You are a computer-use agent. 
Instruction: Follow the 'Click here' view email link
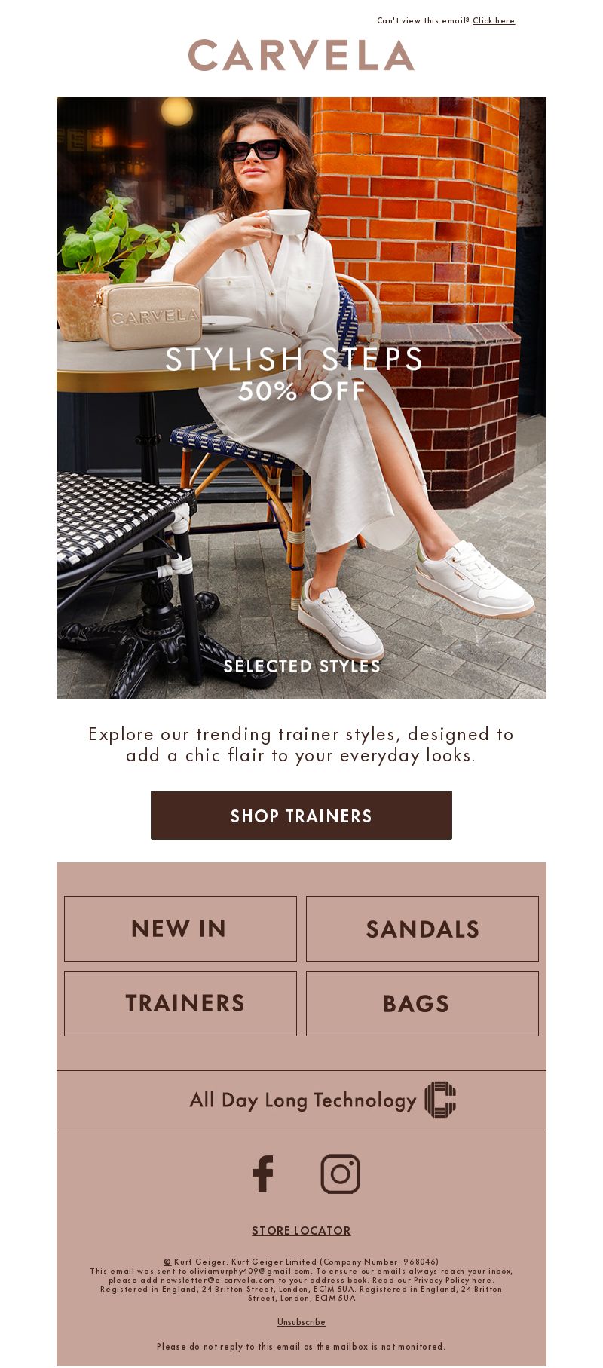point(494,20)
